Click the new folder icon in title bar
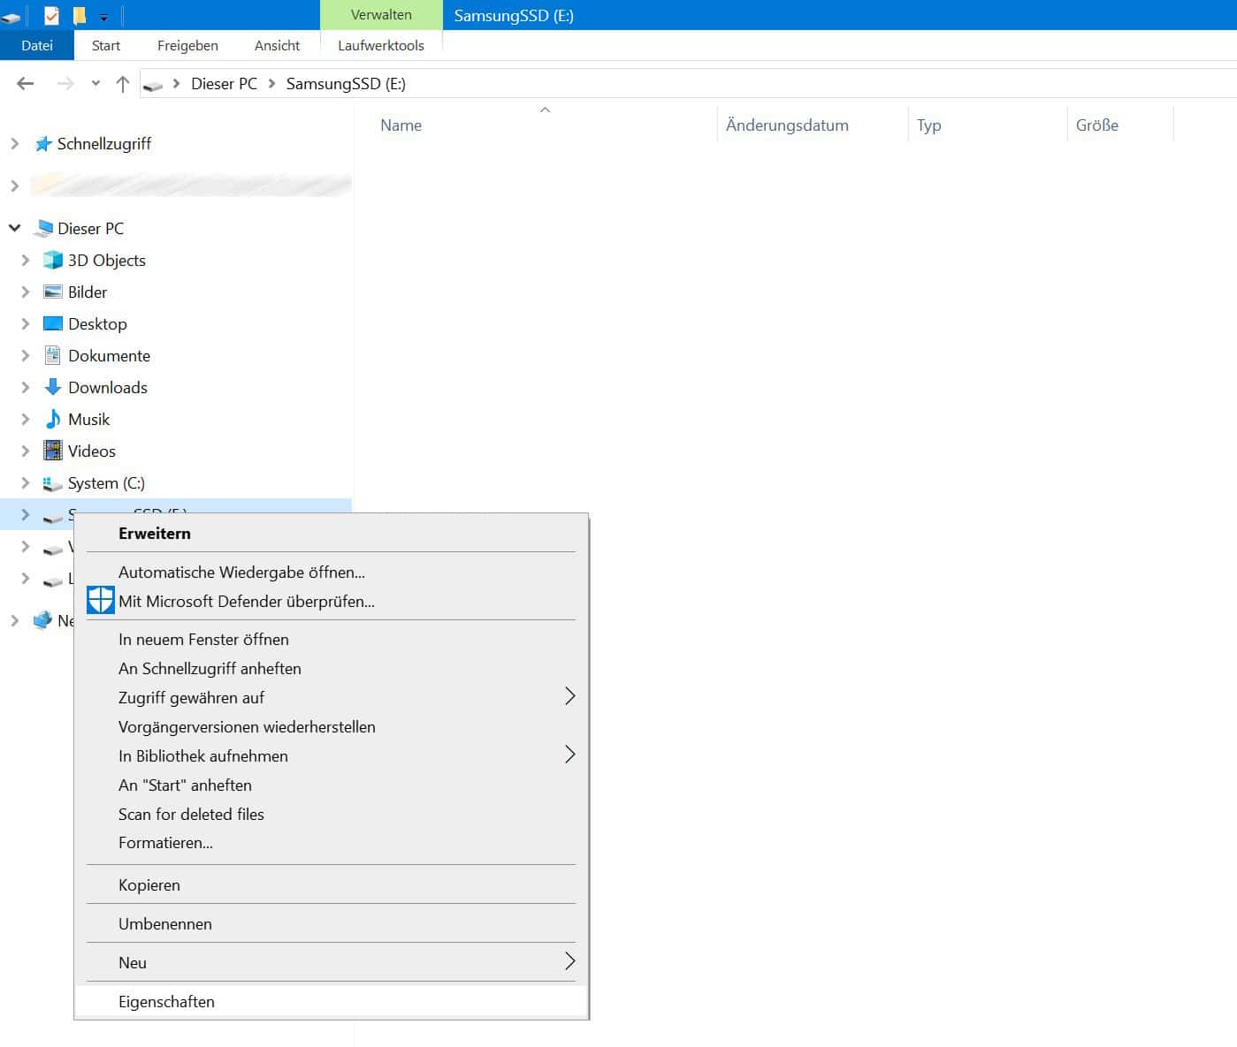The width and height of the screenshot is (1237, 1047). click(80, 15)
